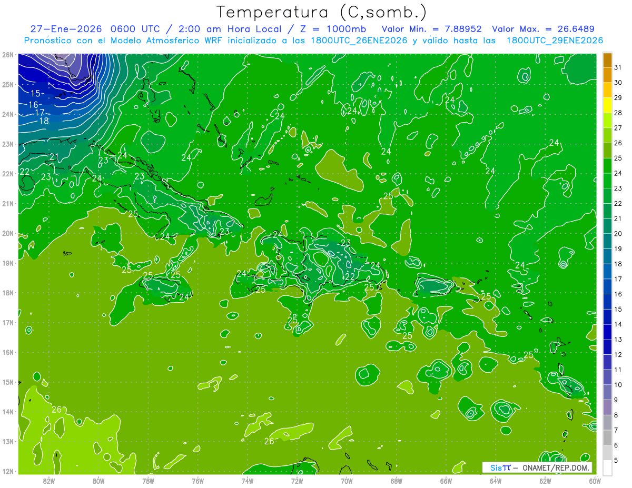
Task: Click the 12N latitude axis label
Action: tap(7, 471)
